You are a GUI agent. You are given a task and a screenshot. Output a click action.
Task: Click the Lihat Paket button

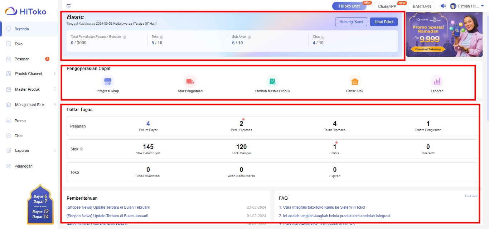(384, 22)
